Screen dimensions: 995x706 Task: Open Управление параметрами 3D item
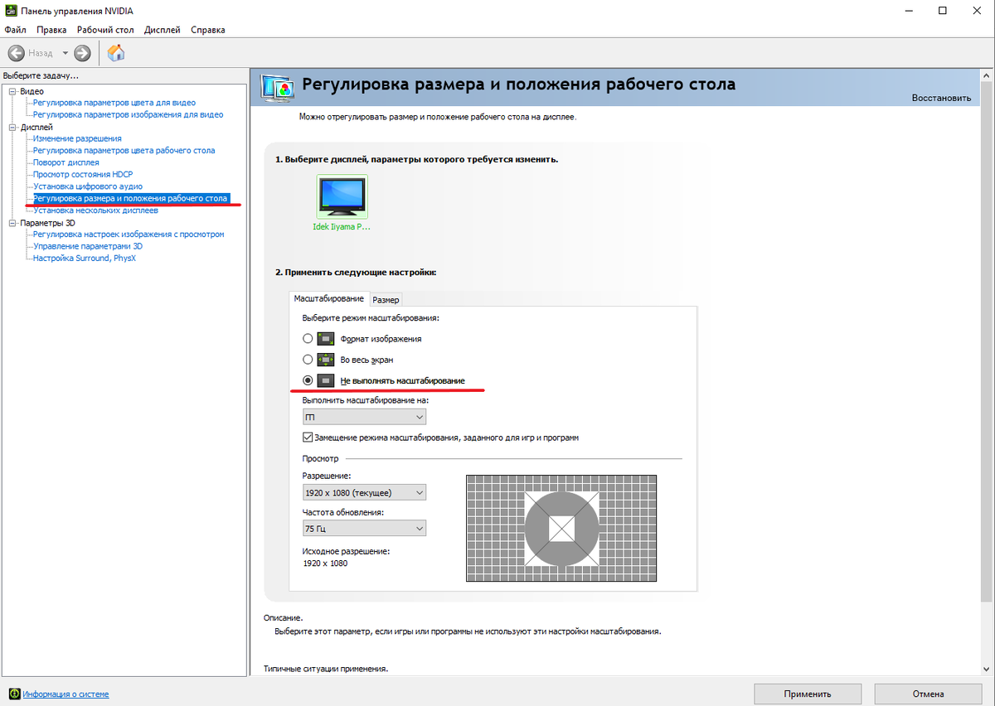tap(88, 246)
